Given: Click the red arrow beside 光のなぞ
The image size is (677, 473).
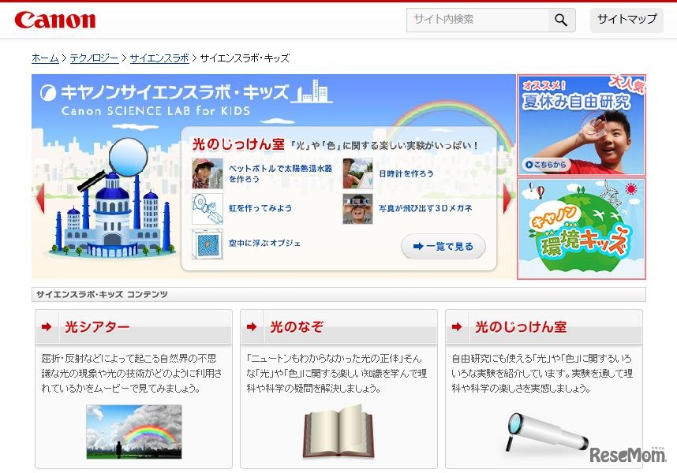Looking at the screenshot, I should [251, 327].
